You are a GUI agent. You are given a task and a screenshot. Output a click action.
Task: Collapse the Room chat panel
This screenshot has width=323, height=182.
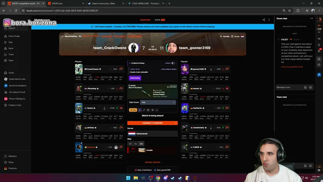(312, 18)
